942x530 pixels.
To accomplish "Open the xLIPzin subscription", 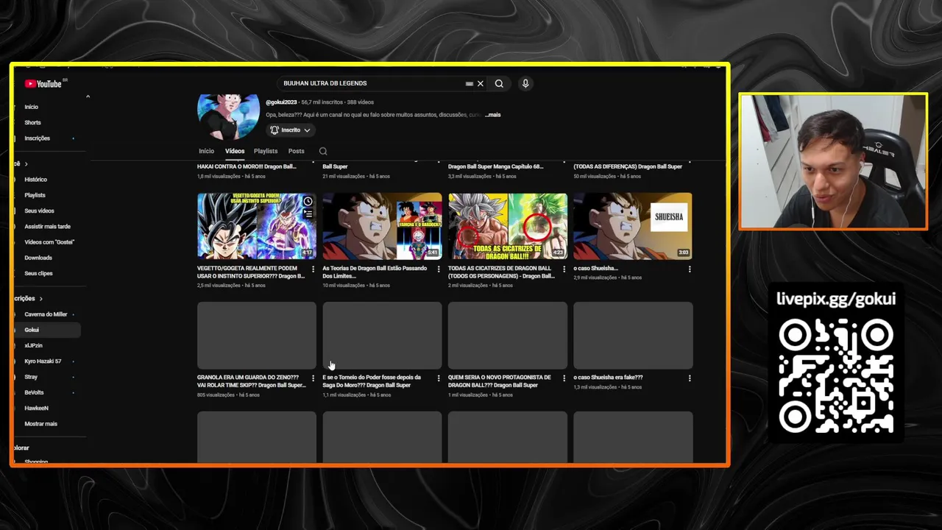I will (33, 345).
